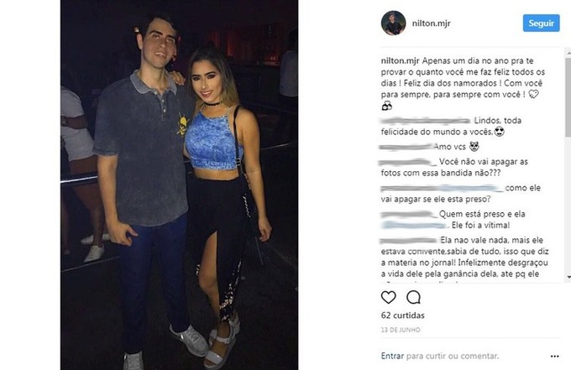Click the comments scrollbar thumb
The width and height of the screenshot is (571, 370).
[x=568, y=96]
